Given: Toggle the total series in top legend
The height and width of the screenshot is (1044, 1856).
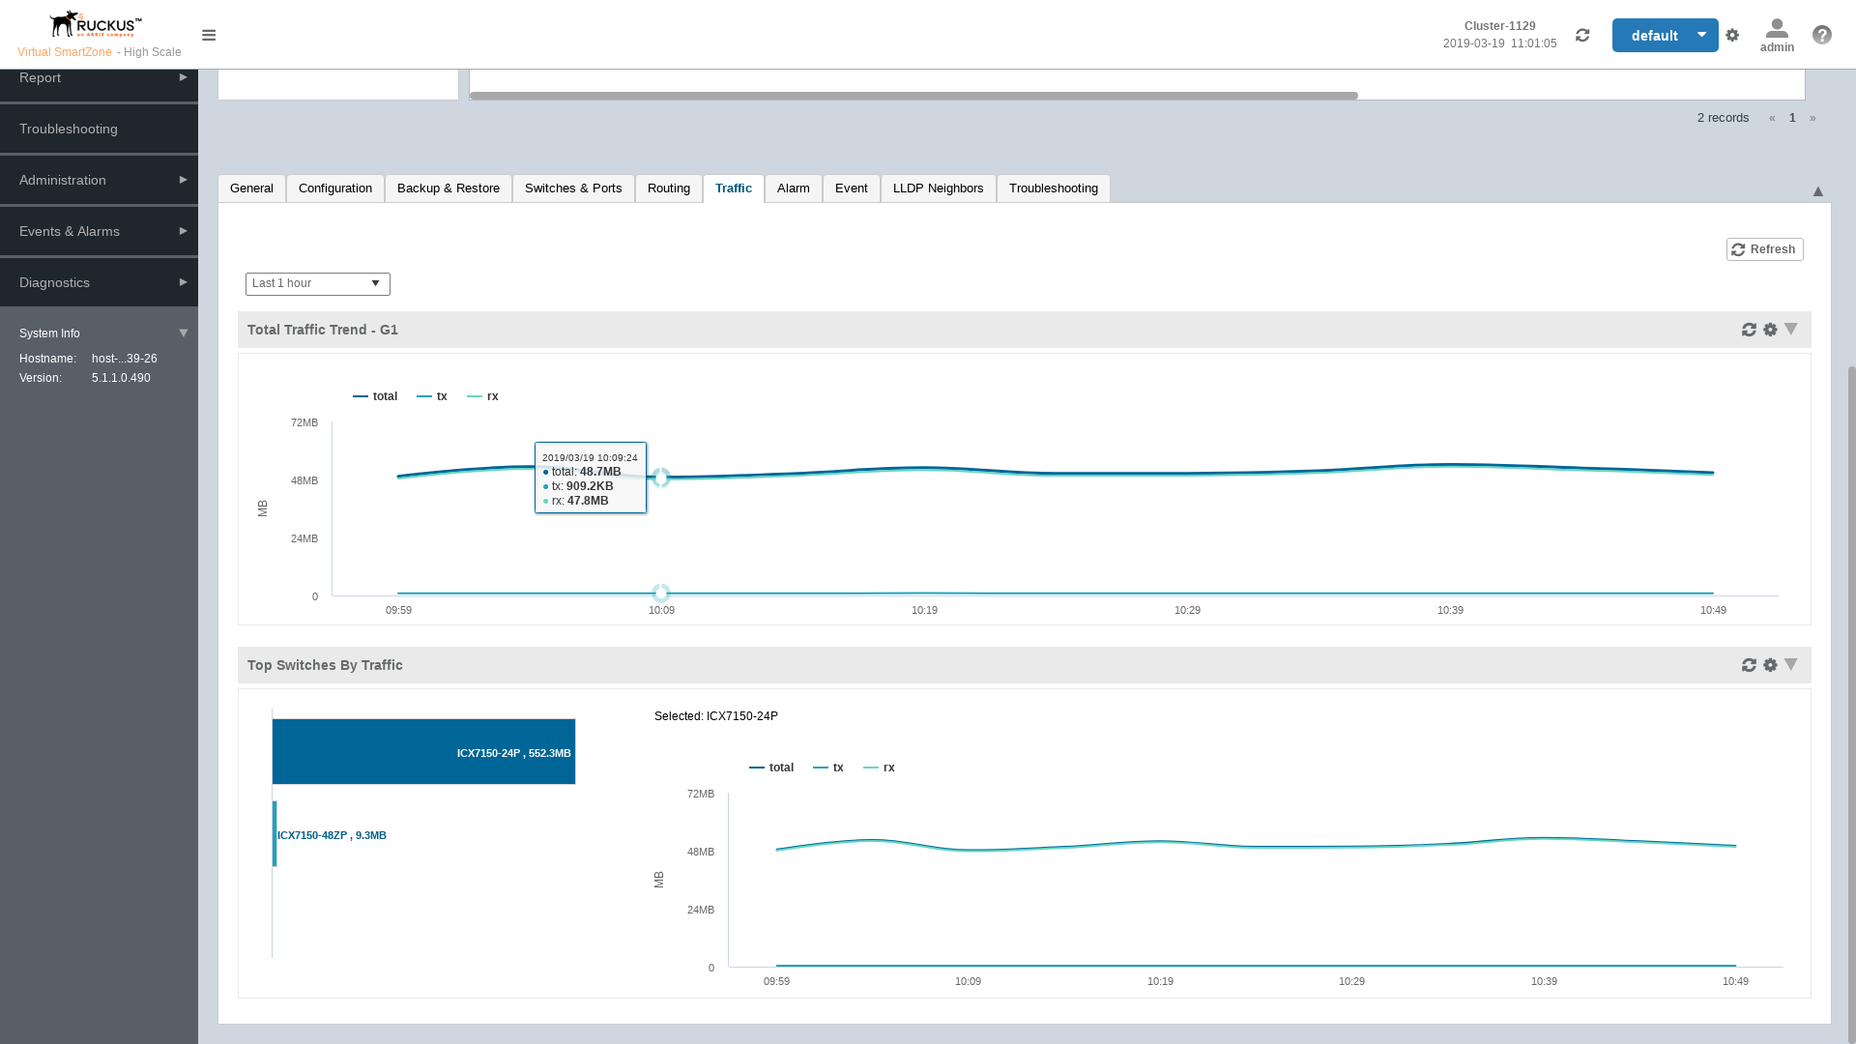Looking at the screenshot, I should pos(375,397).
